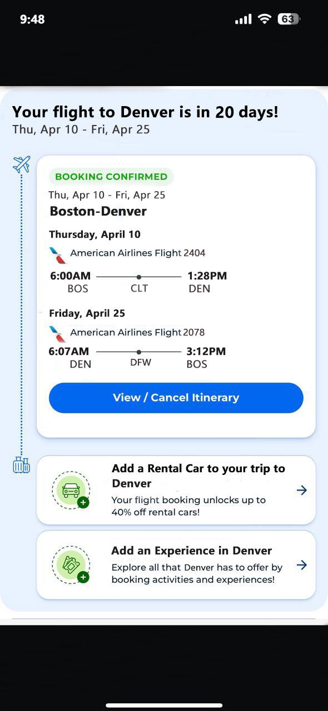Tap the American Airlines logo for Flight 2404

[x=57, y=255]
